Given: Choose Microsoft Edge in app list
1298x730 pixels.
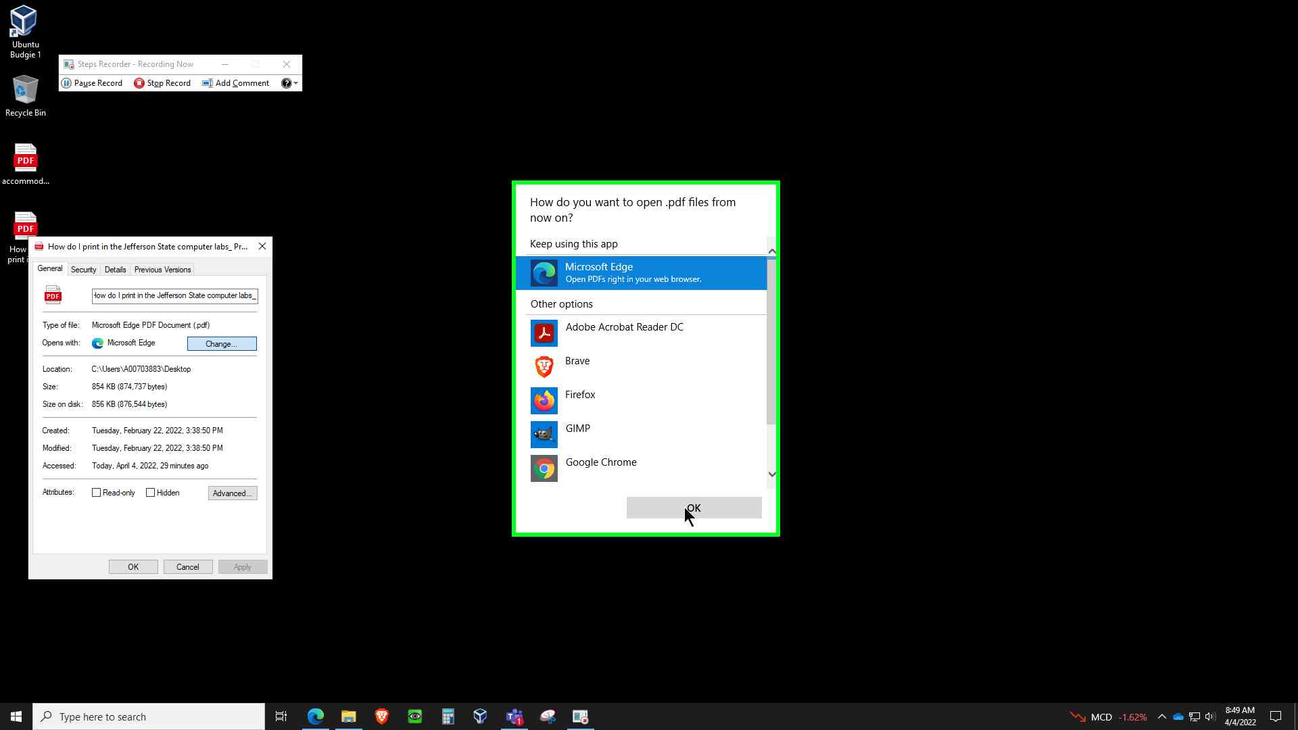Looking at the screenshot, I should coord(642,273).
